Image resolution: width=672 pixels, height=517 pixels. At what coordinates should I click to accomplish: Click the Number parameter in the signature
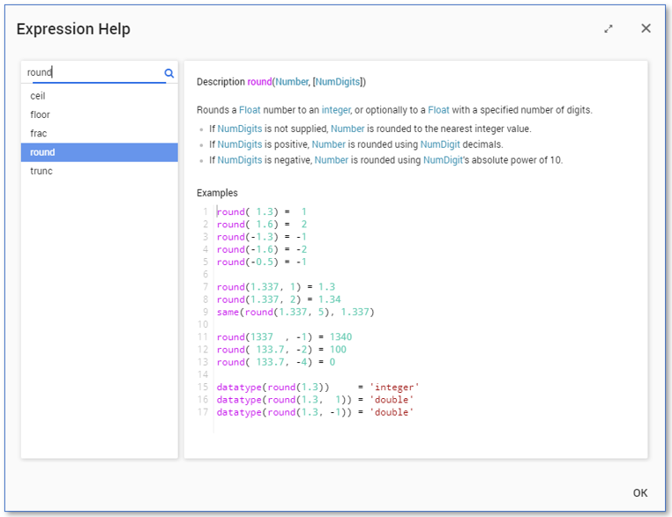point(291,82)
